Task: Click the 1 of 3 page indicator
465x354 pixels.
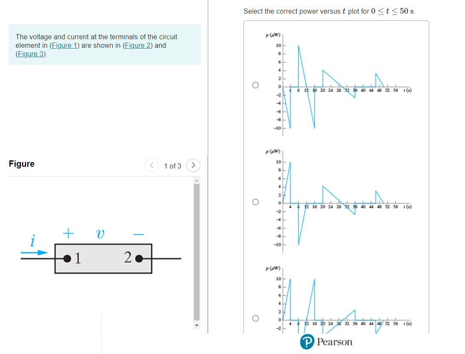Action: (x=172, y=165)
